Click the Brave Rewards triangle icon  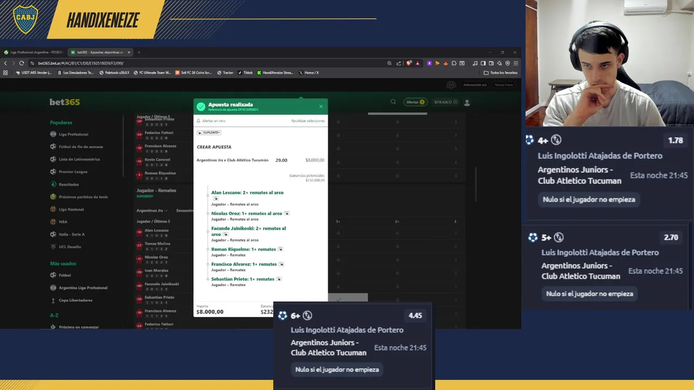(x=417, y=63)
